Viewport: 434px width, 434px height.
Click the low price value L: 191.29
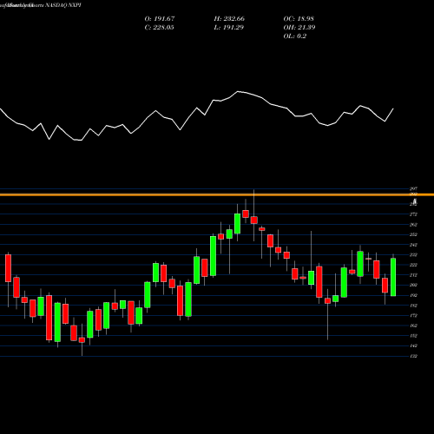point(228,28)
